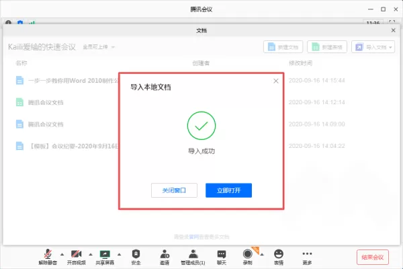Image resolution: width=403 pixels, height=269 pixels.
Task: Click the 开启视频 camera icon
Action: 76,254
